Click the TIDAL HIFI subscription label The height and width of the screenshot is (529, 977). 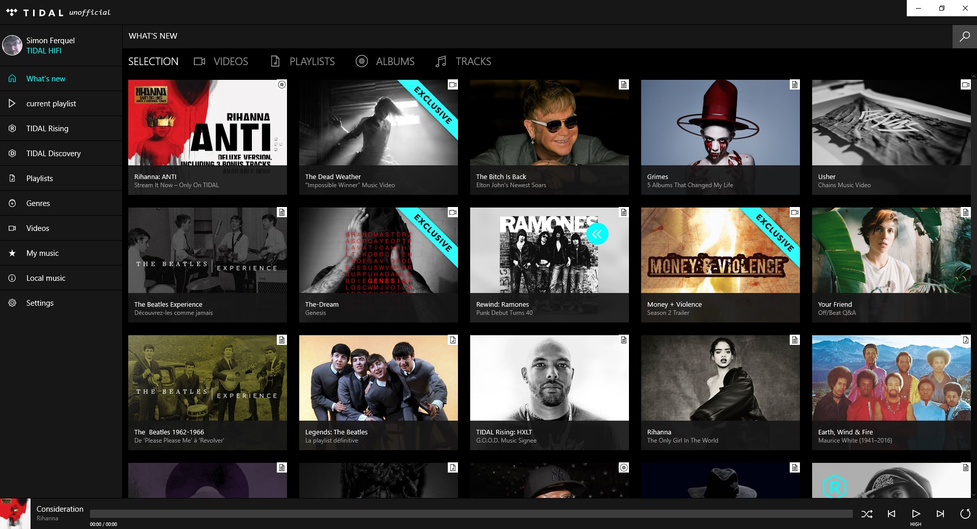(x=44, y=51)
